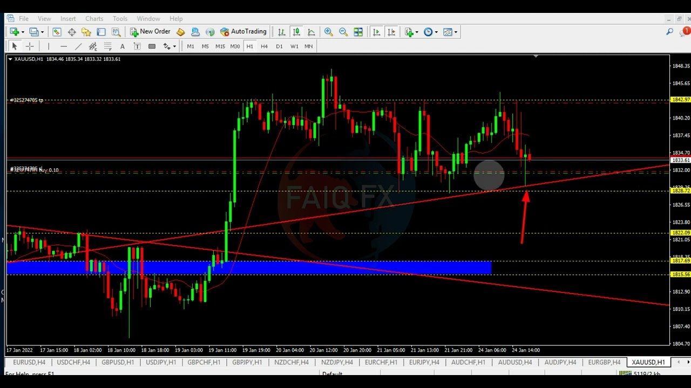This screenshot has height=388, width=691.
Task: Open the Insert menu
Action: (68, 18)
